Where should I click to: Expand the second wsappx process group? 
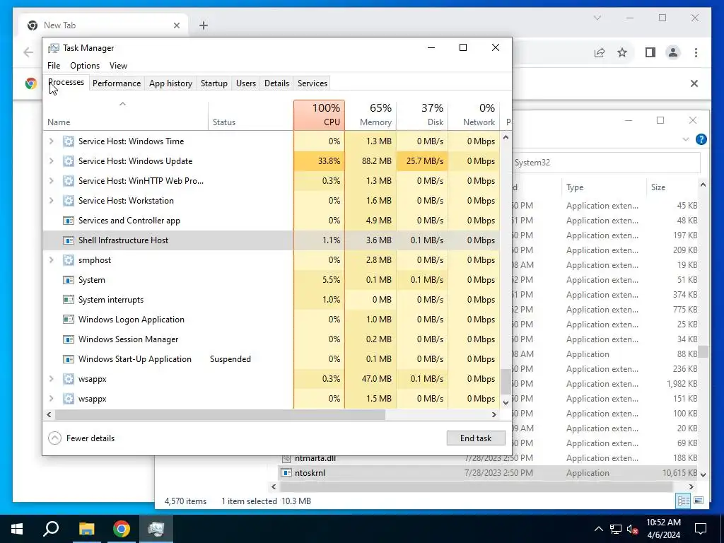click(x=51, y=399)
